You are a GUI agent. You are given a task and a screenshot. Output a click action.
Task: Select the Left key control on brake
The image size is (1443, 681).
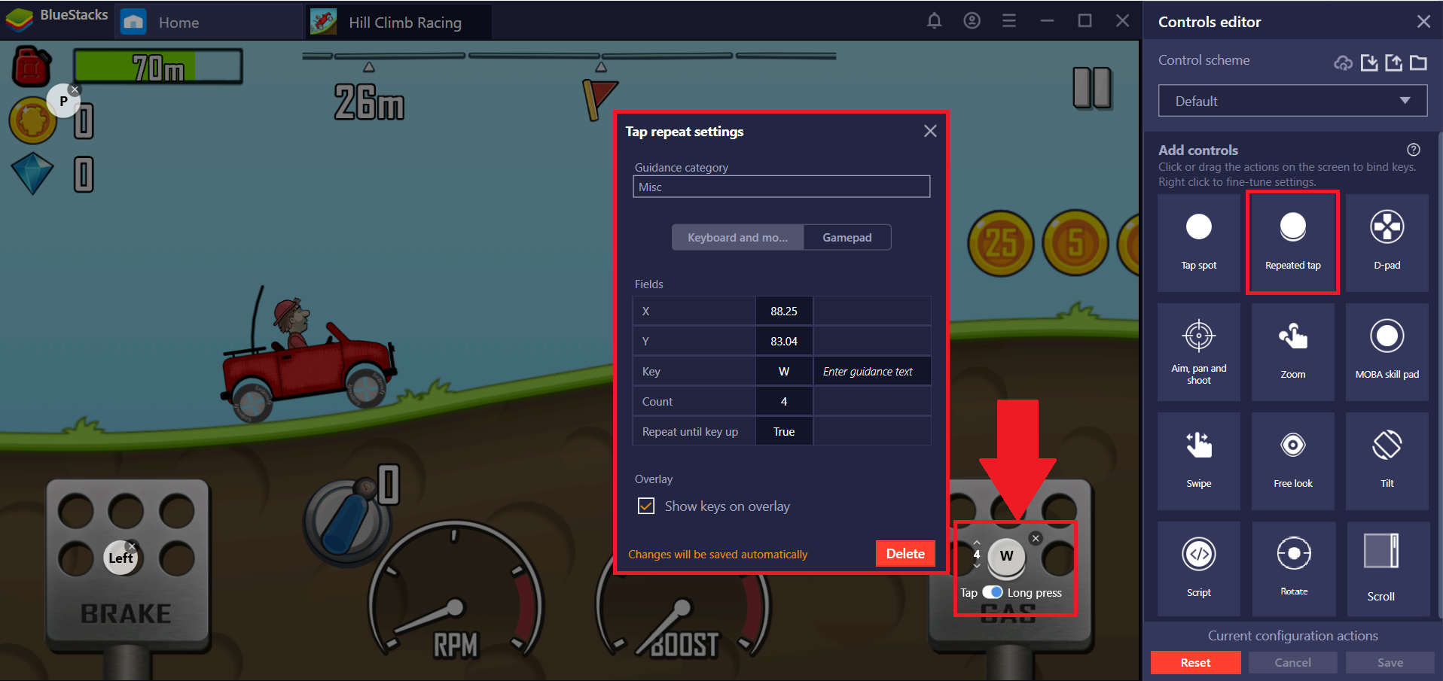point(121,558)
